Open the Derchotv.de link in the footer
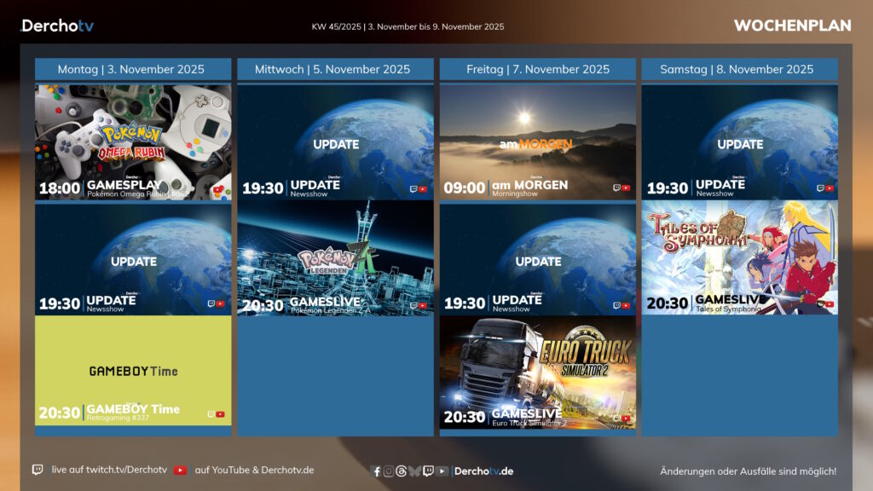Image resolution: width=873 pixels, height=491 pixels. tap(483, 471)
